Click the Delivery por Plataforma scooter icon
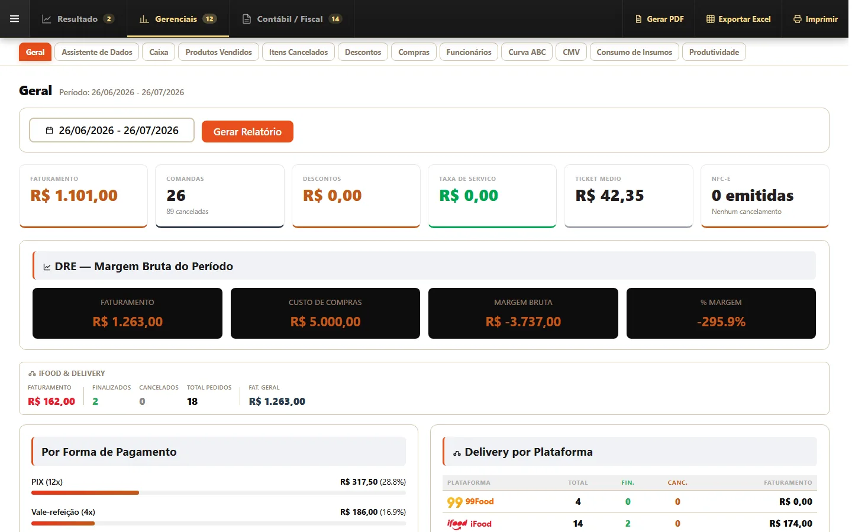852x532 pixels. coord(457,453)
